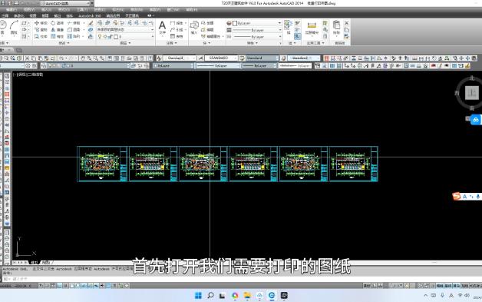Toggle the grid display in status bar
This screenshot has height=302, width=482.
tap(53, 286)
